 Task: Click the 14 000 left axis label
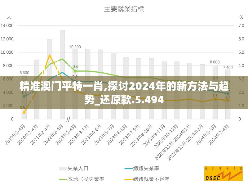[x=7, y=25]
